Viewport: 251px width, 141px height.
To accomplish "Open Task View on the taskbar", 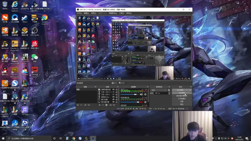I will (61, 138).
